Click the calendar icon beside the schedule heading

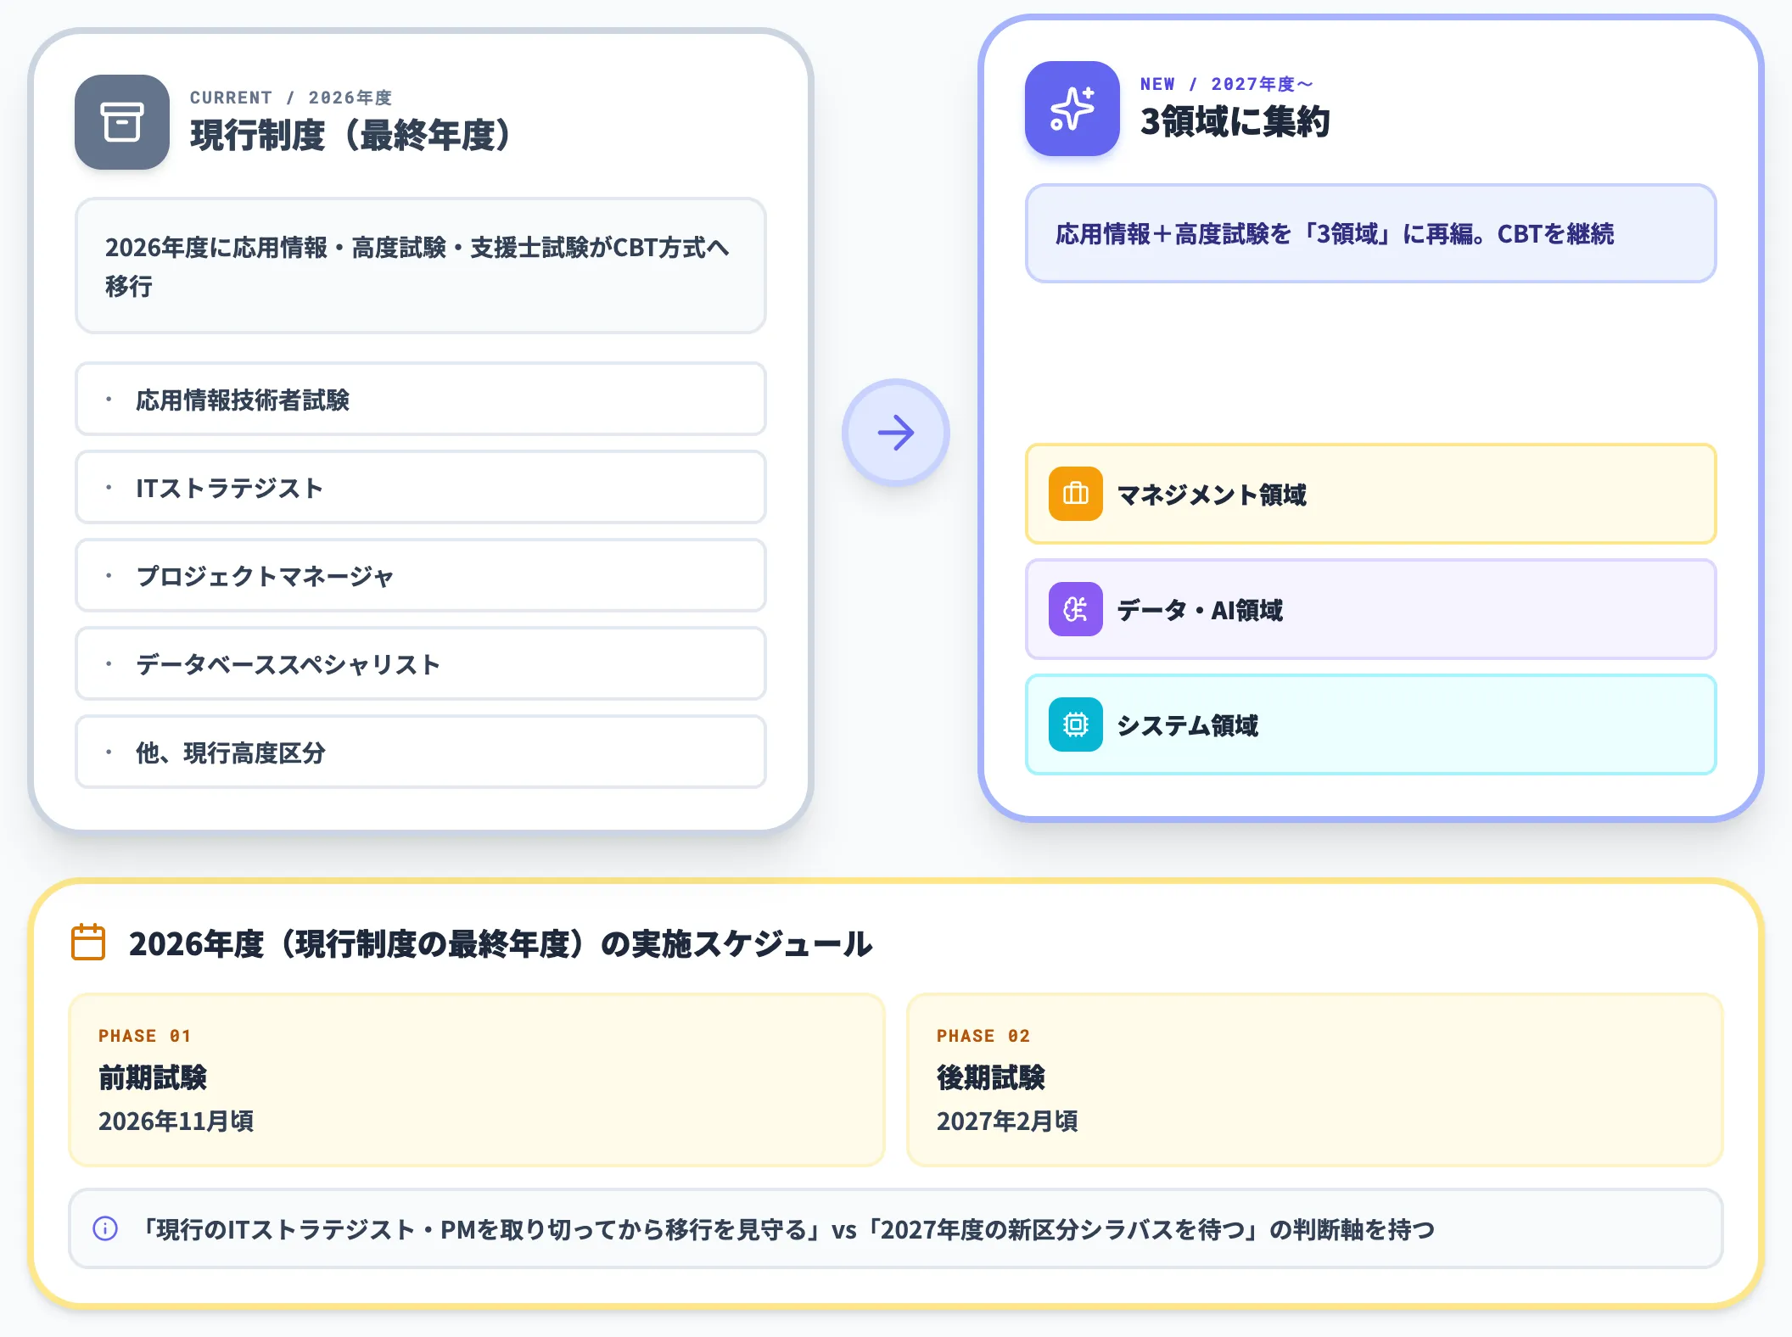88,943
